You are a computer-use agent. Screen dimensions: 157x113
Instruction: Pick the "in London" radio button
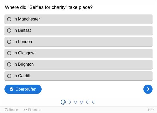pos(78,42)
